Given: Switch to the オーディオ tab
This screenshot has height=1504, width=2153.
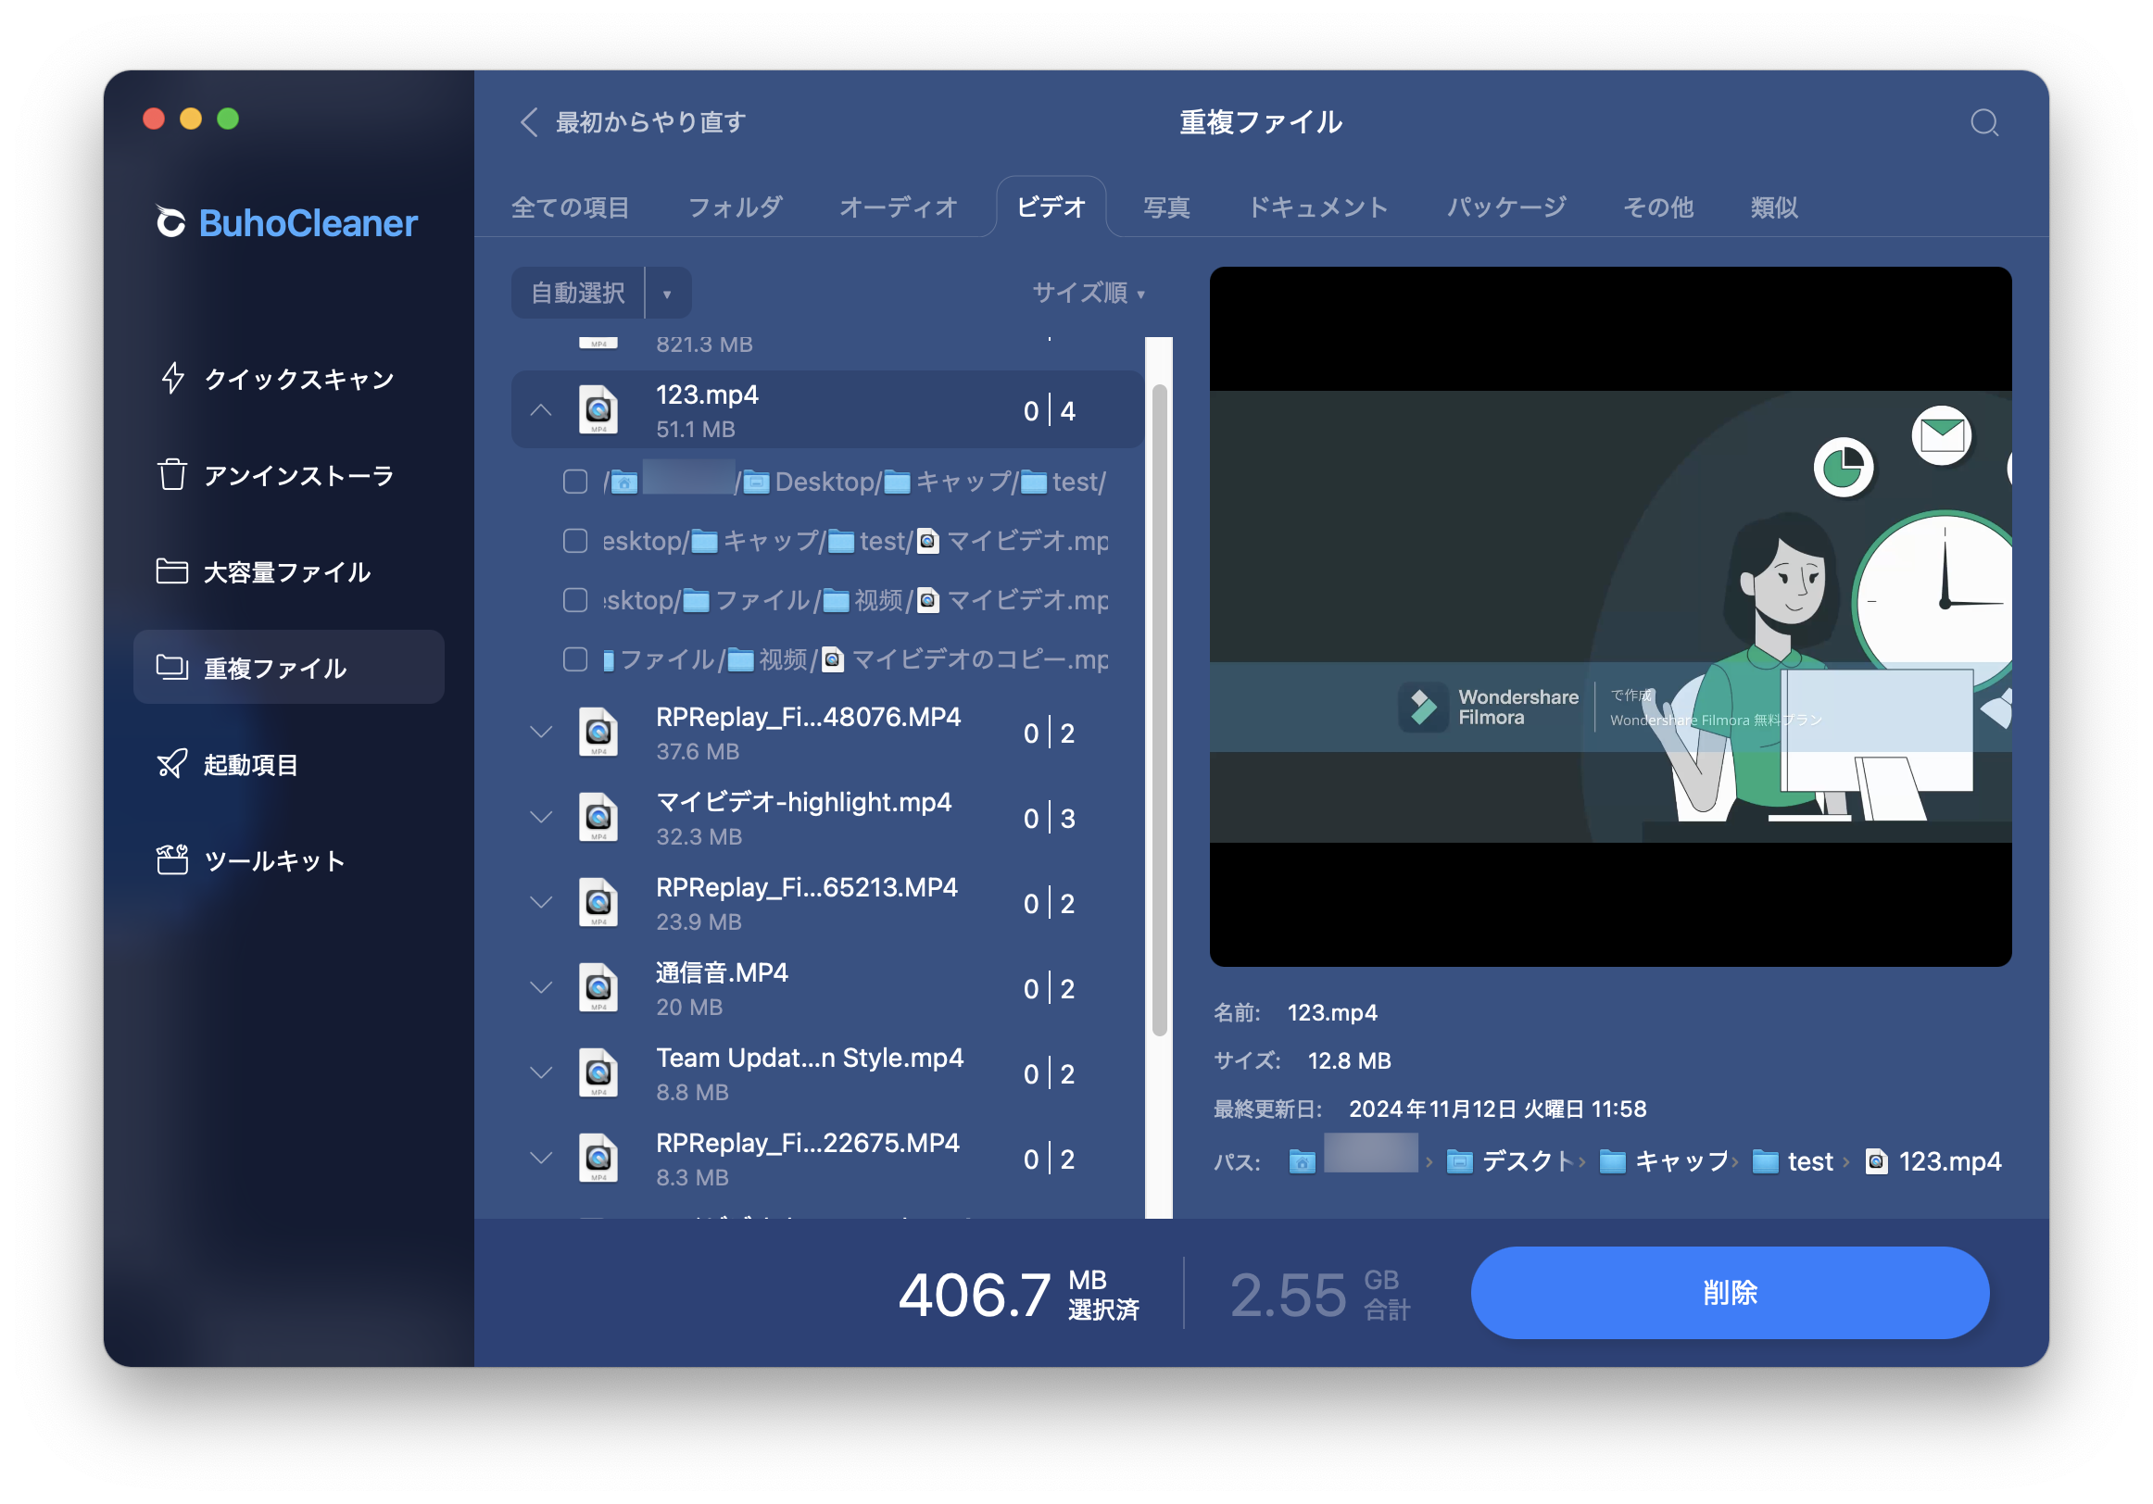Looking at the screenshot, I should 898,207.
